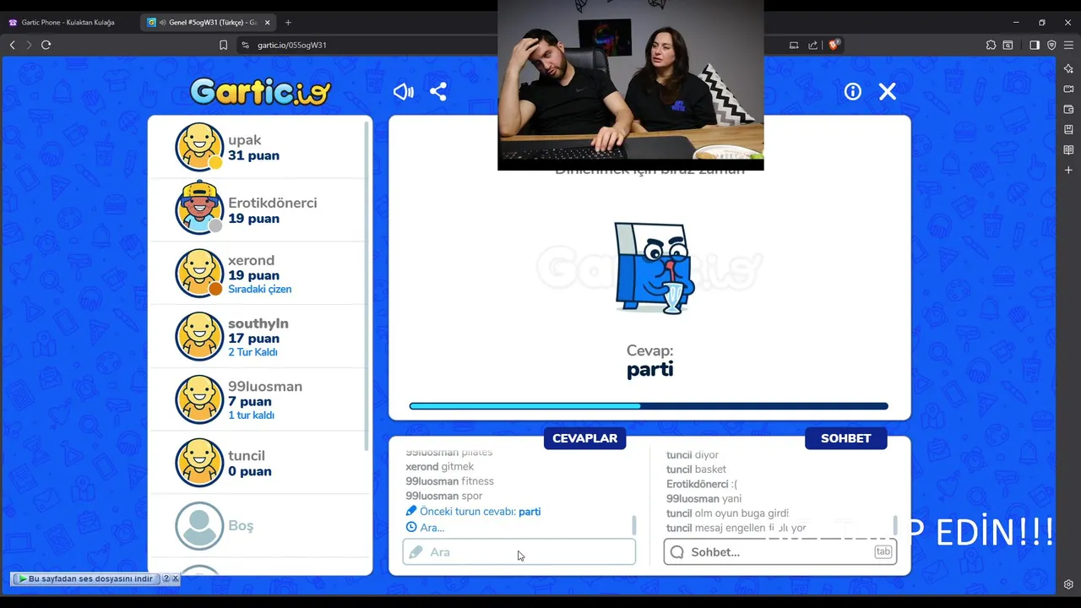Click 'Önceki turun cevabı: parti' message
The image size is (1081, 608).
point(473,512)
